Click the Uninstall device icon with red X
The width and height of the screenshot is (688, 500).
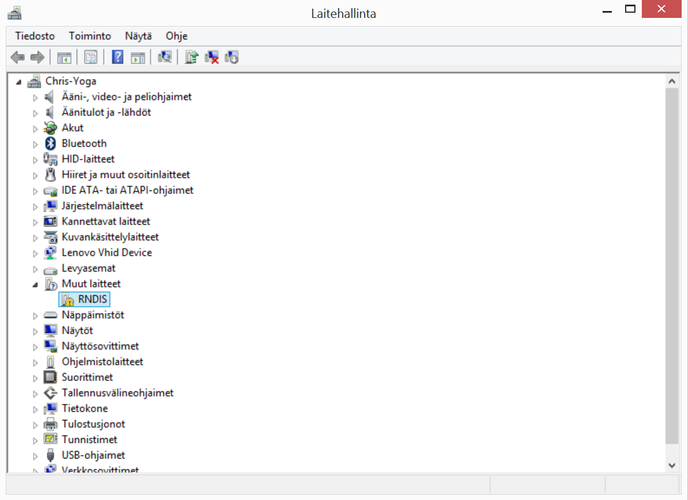click(211, 57)
